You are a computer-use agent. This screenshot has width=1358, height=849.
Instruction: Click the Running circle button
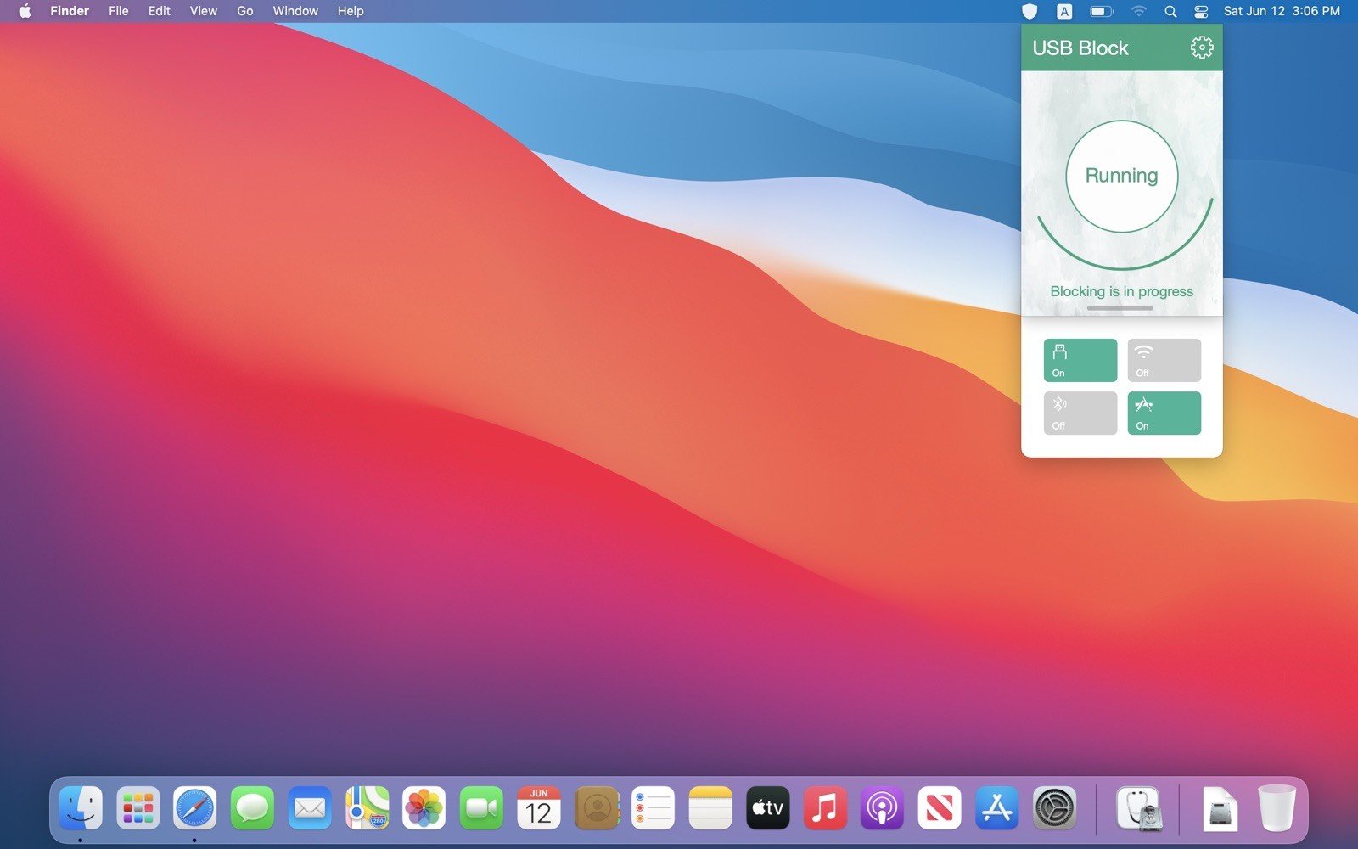tap(1121, 176)
